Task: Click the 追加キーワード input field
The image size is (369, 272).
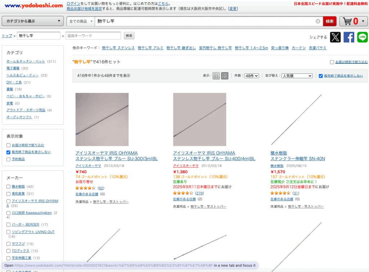Action: tap(93, 36)
